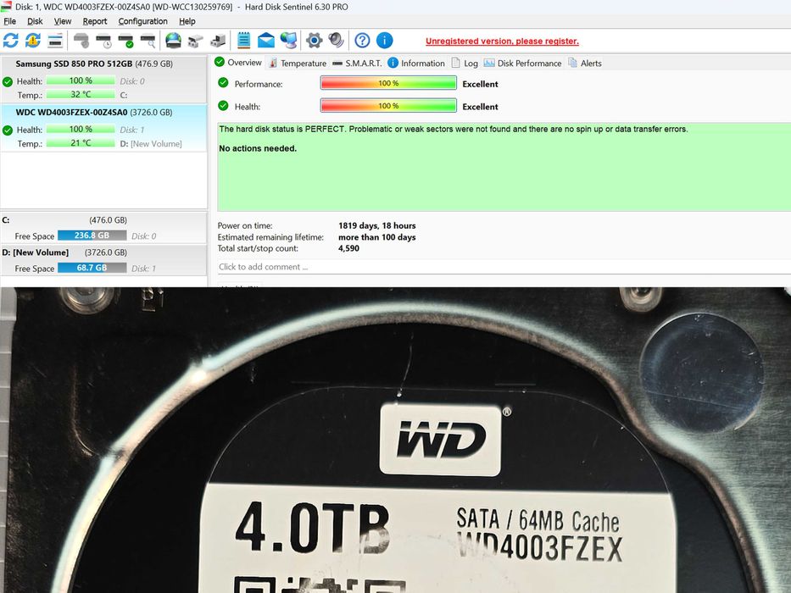Switch to the Alerts tab
The width and height of the screenshot is (791, 593).
(x=585, y=63)
